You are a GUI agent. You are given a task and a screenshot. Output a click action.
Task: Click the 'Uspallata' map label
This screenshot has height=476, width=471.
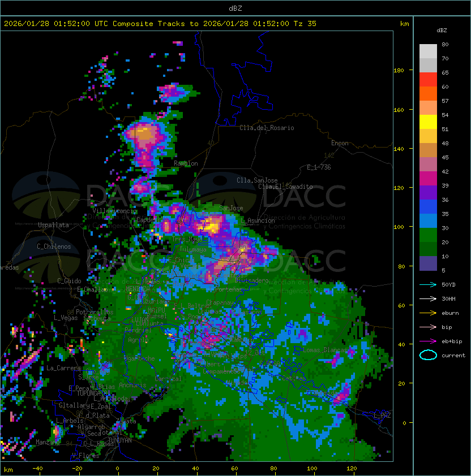point(53,225)
